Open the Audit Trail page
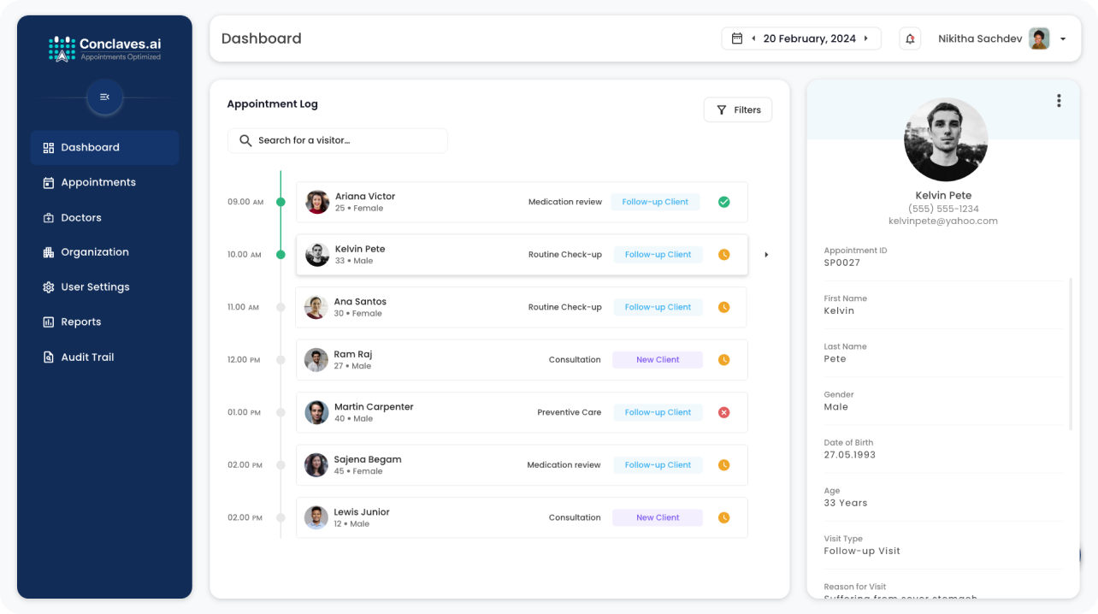Screen dimensions: 1098x614 pyautogui.click(x=86, y=357)
